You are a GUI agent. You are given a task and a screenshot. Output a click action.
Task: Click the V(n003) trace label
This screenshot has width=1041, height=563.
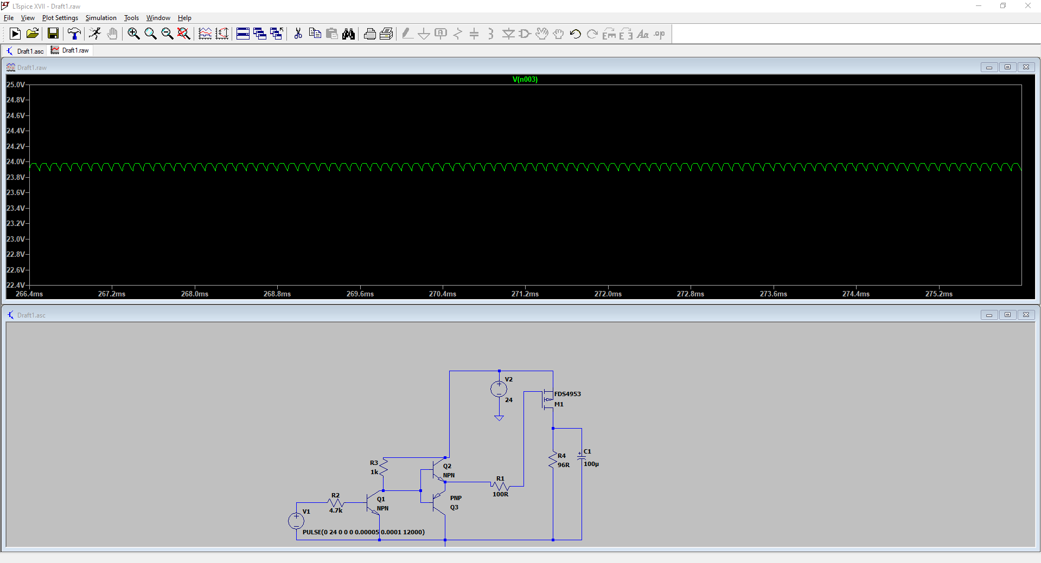(525, 80)
